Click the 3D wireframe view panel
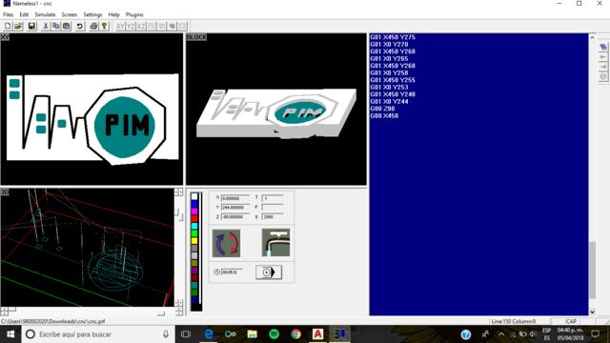The image size is (610, 343). (x=87, y=248)
